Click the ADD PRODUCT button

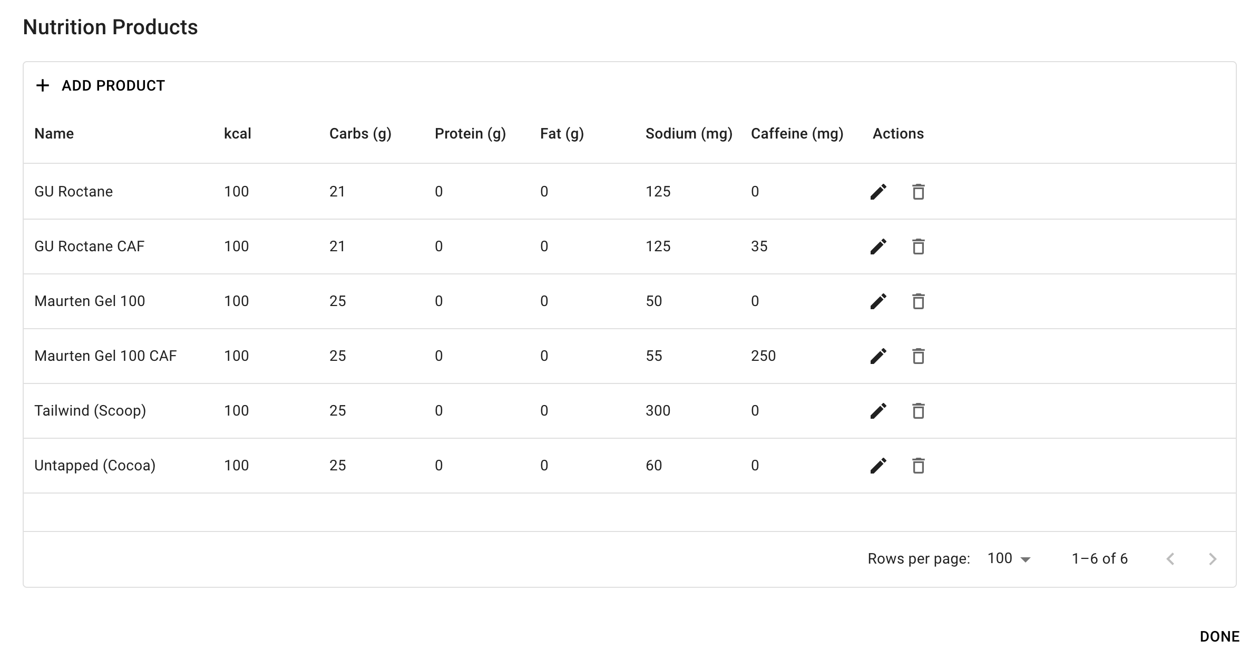[x=99, y=85]
